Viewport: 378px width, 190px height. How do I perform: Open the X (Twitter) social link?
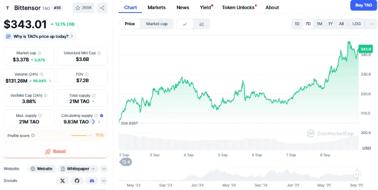click(x=62, y=181)
